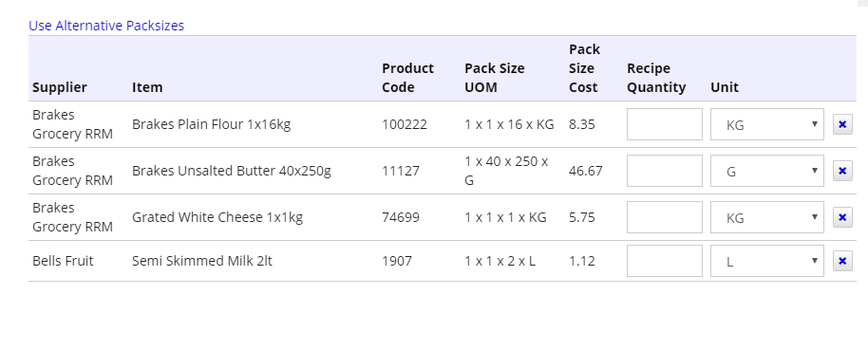Screen dimensions: 868x350
Task: Remove the Grated White Cheese row
Action: coord(842,217)
